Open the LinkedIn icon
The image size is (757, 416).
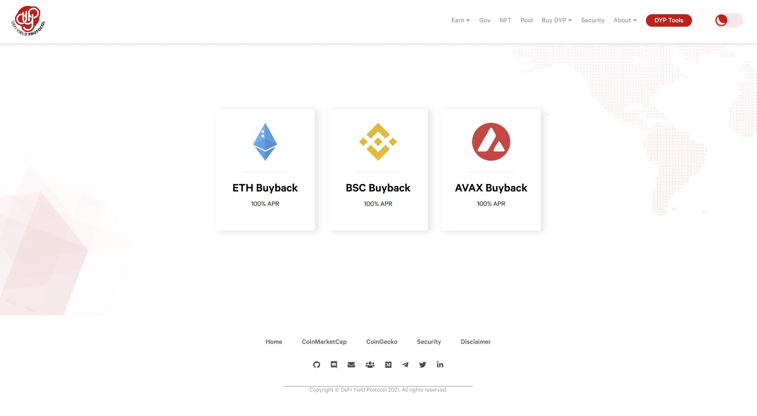(x=440, y=365)
